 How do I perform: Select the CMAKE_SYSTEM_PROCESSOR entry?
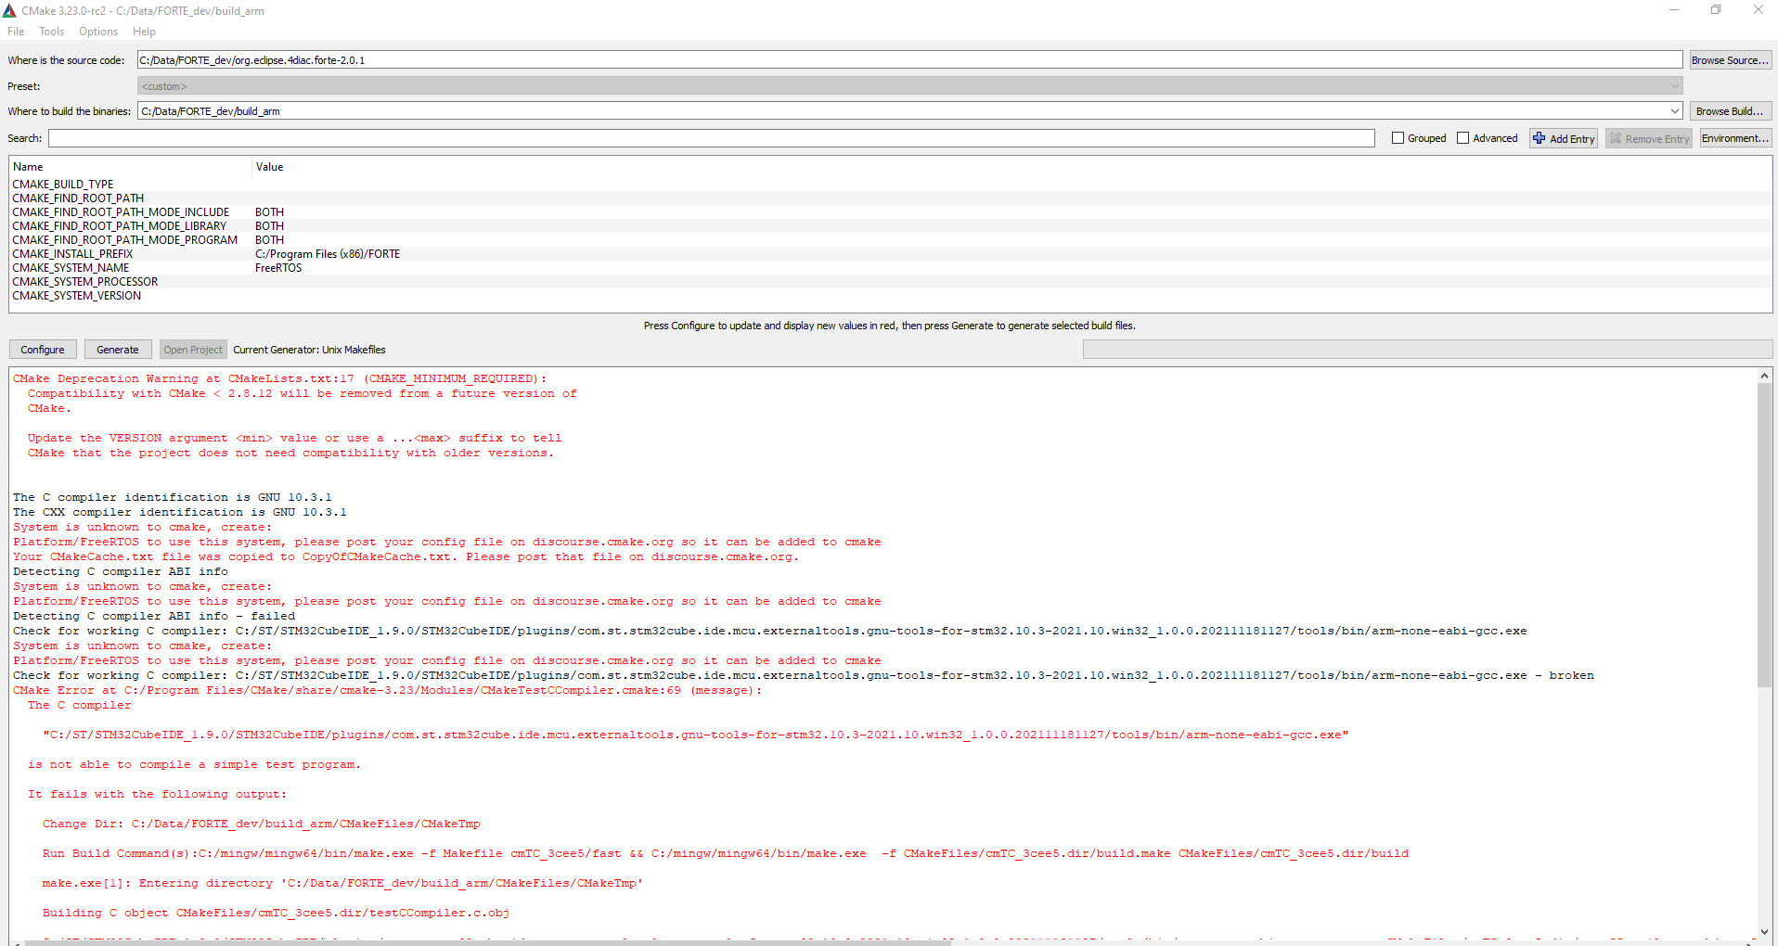pos(85,282)
